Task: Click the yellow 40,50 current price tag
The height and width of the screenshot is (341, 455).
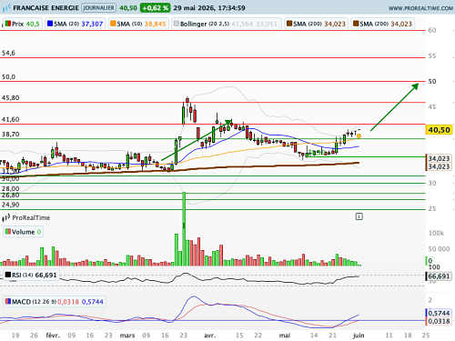Action: tap(439, 130)
